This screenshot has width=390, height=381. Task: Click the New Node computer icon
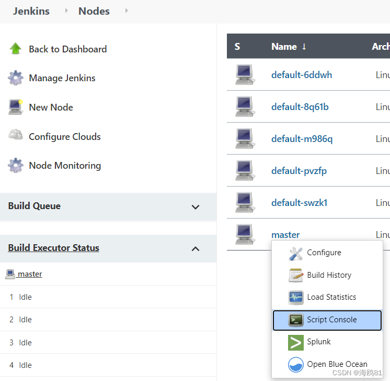[x=15, y=107]
